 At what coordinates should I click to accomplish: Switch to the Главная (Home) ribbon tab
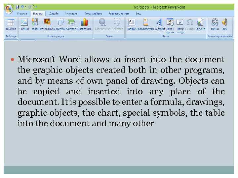click(22, 14)
